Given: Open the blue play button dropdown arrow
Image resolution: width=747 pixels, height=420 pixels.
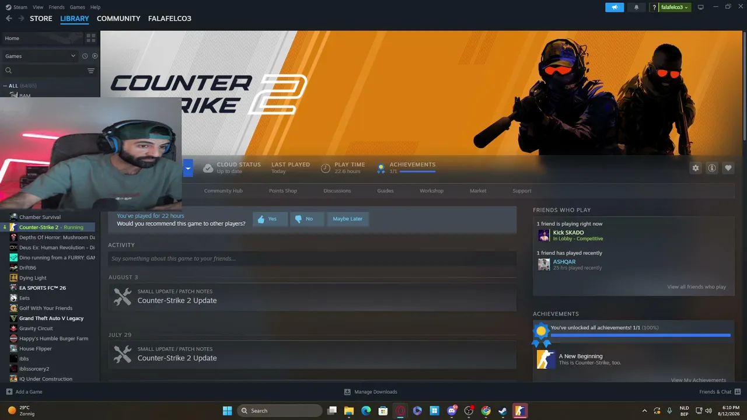Looking at the screenshot, I should point(188,169).
